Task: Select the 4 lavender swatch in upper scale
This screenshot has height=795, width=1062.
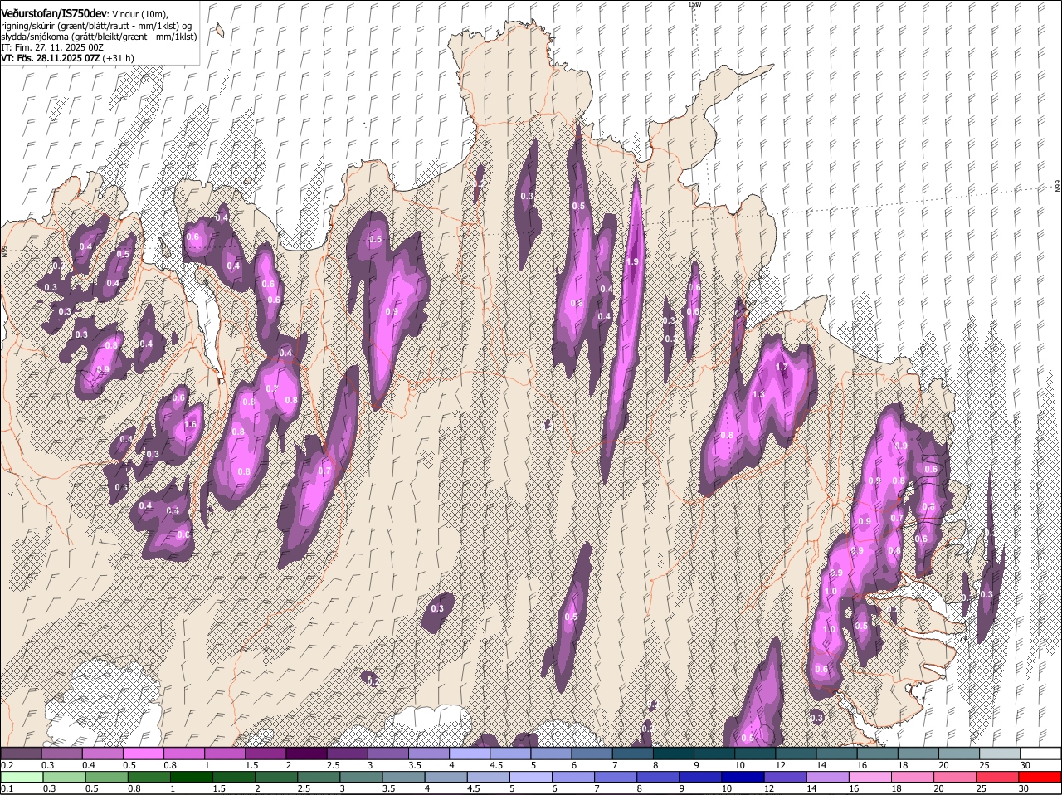Action: click(470, 753)
